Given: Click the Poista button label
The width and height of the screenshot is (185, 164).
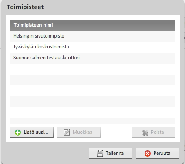Looking at the screenshot, I should [158, 132].
